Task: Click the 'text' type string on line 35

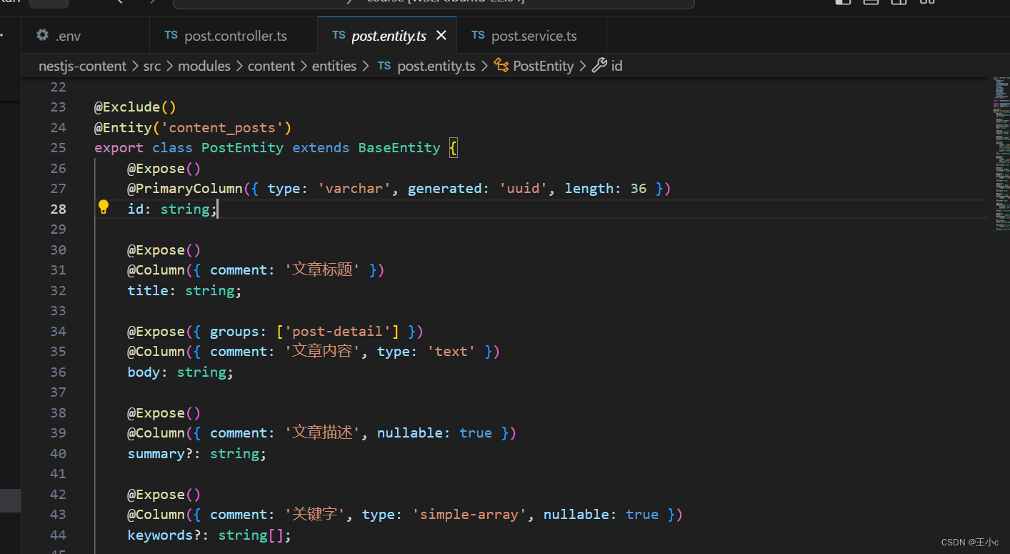Action: [x=451, y=352]
